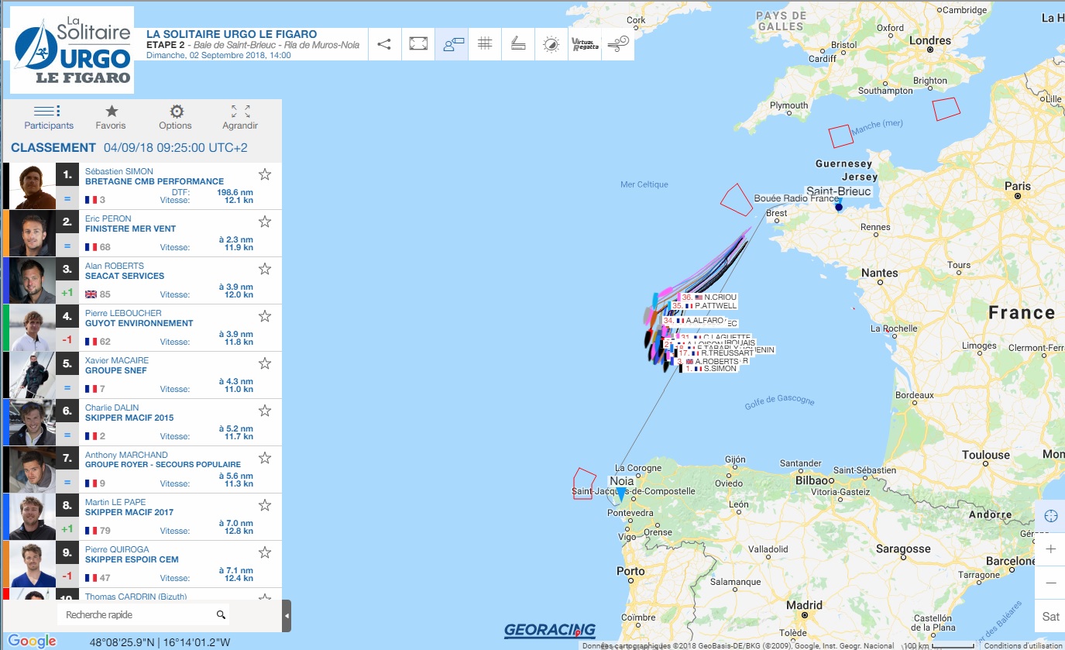
Task: Mark Charlie DALIN as favorite
Action: pos(265,411)
